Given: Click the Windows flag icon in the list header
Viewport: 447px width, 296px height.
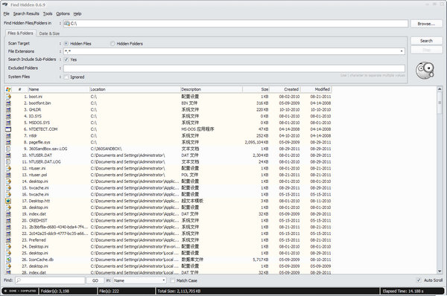Looking at the screenshot, I should point(8,89).
